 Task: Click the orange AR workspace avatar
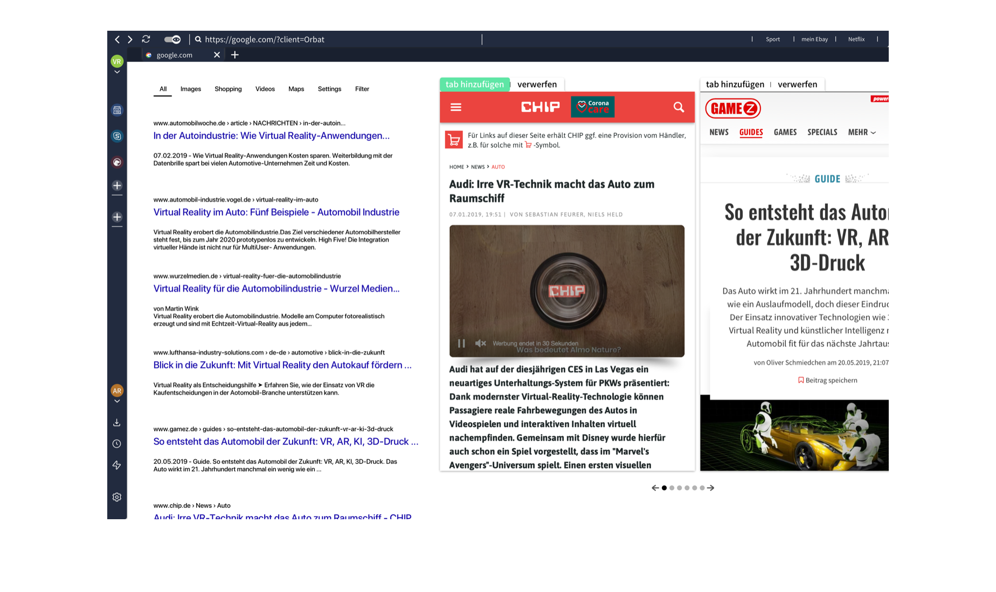tap(117, 390)
